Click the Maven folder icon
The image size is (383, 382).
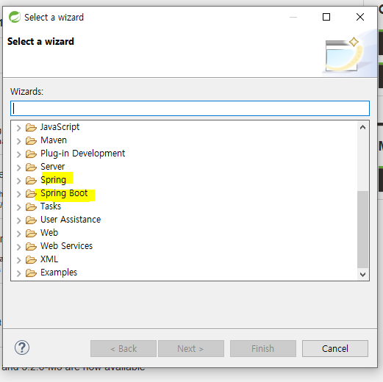(31, 140)
